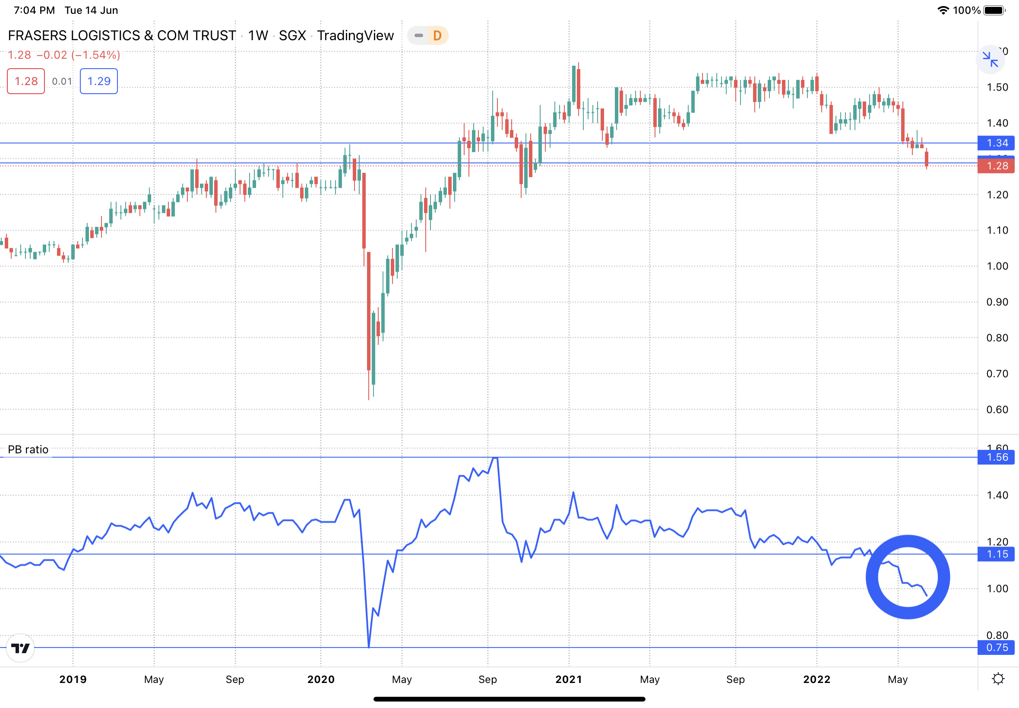Select the 0.75 PB ratio line label
The image size is (1019, 708).
pos(997,648)
